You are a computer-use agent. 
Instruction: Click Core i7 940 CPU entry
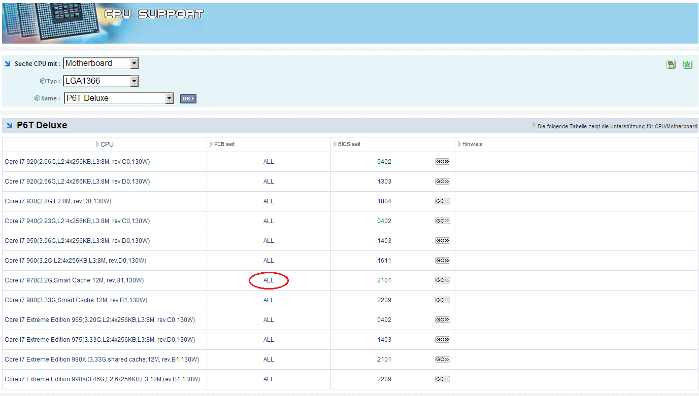[77, 221]
